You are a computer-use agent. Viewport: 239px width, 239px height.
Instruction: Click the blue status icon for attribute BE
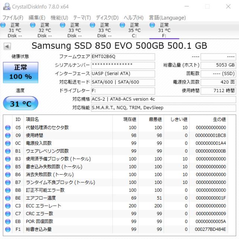[8, 198]
